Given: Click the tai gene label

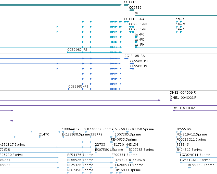Looking at the screenshot, I should click(x=137, y=13).
